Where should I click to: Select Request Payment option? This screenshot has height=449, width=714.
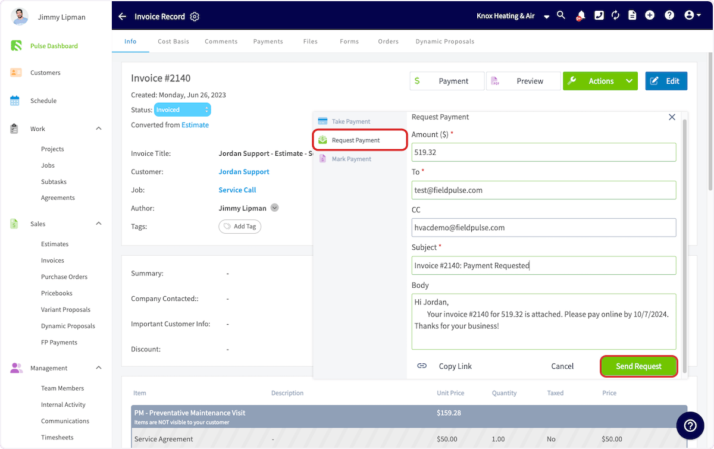360,140
